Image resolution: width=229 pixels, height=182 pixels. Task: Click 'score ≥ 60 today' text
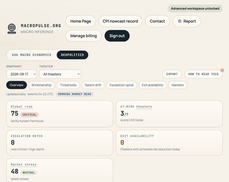click(132, 120)
